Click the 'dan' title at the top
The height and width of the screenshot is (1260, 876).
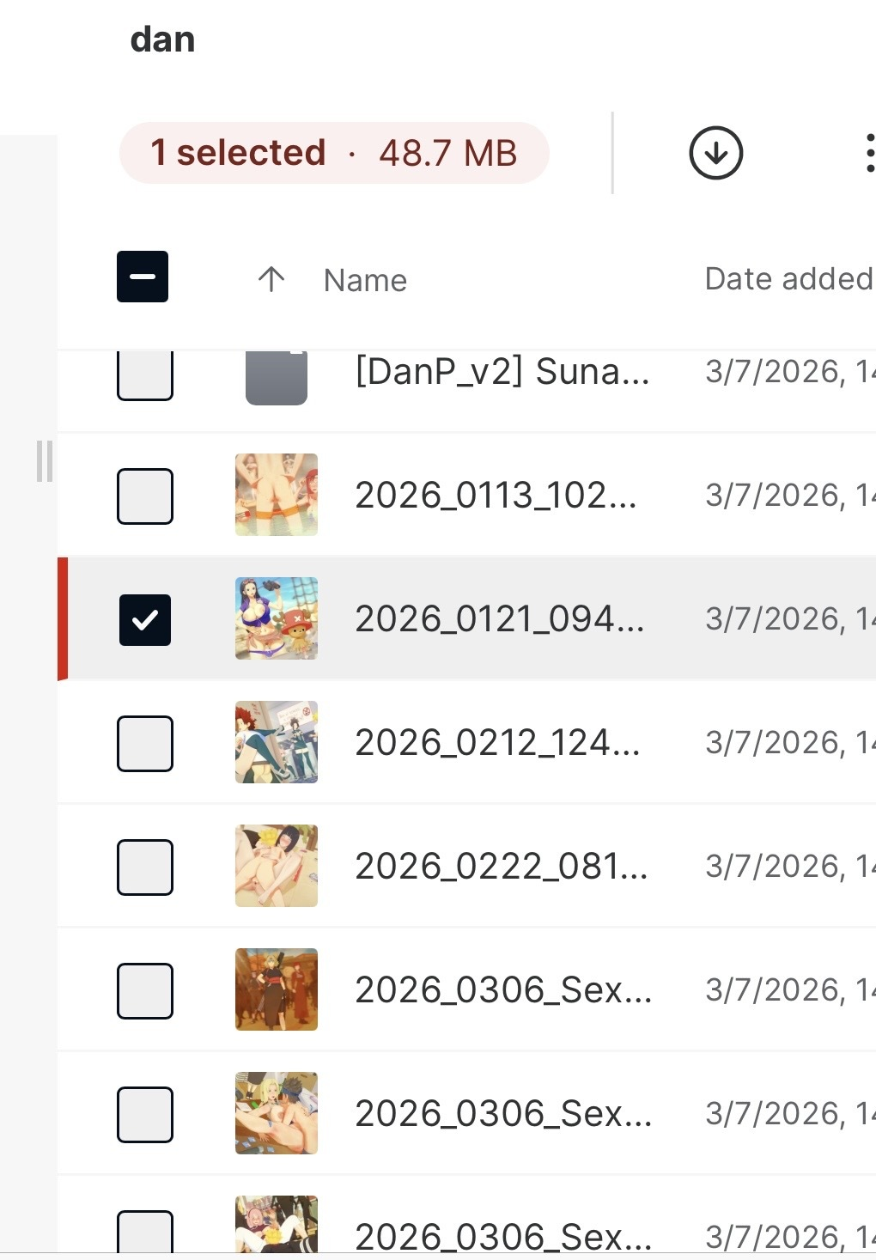tap(161, 39)
